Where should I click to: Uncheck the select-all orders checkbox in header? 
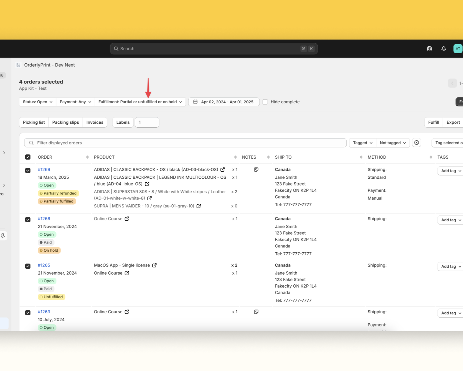(x=28, y=157)
